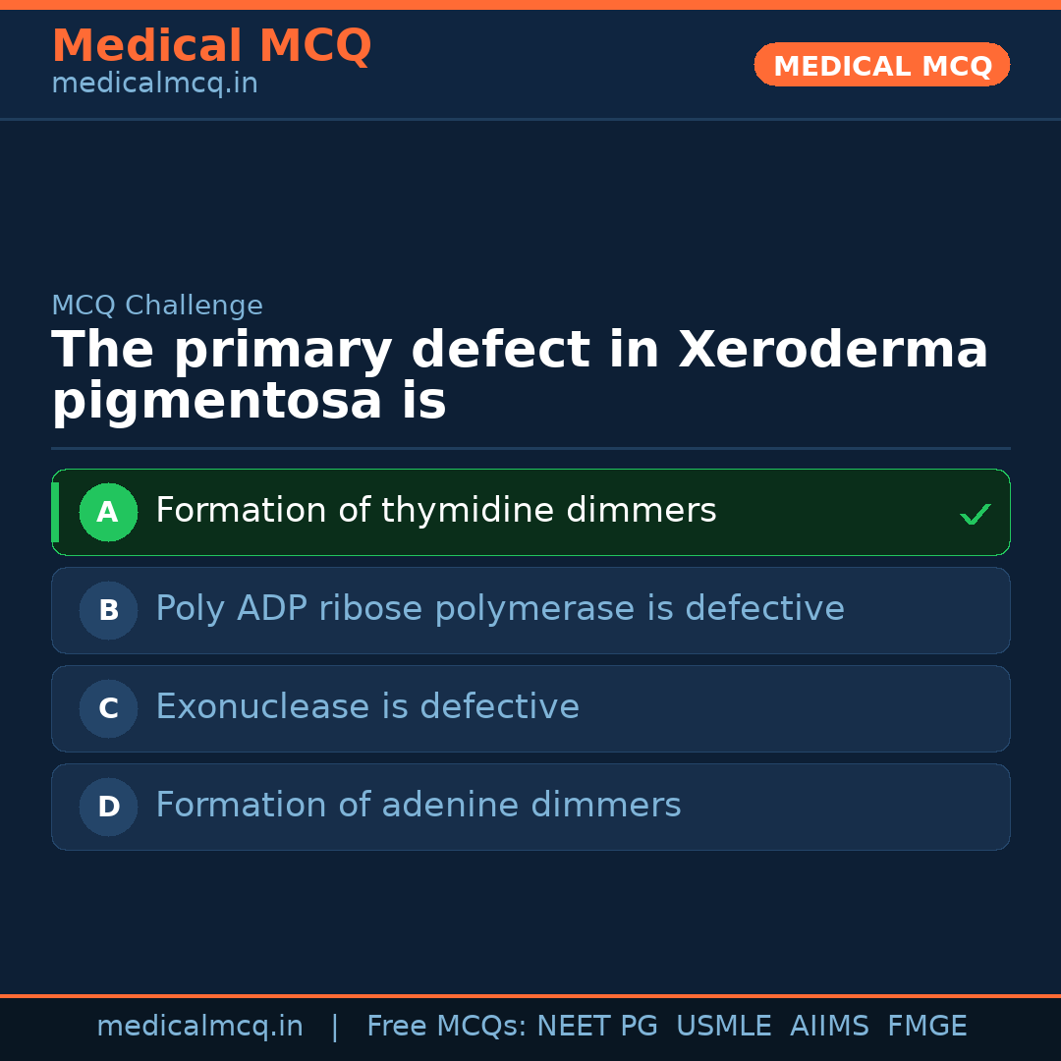Screen dimensions: 1061x1061
Task: Click the 'Medical MCQ' orange header title
Action: 211,46
